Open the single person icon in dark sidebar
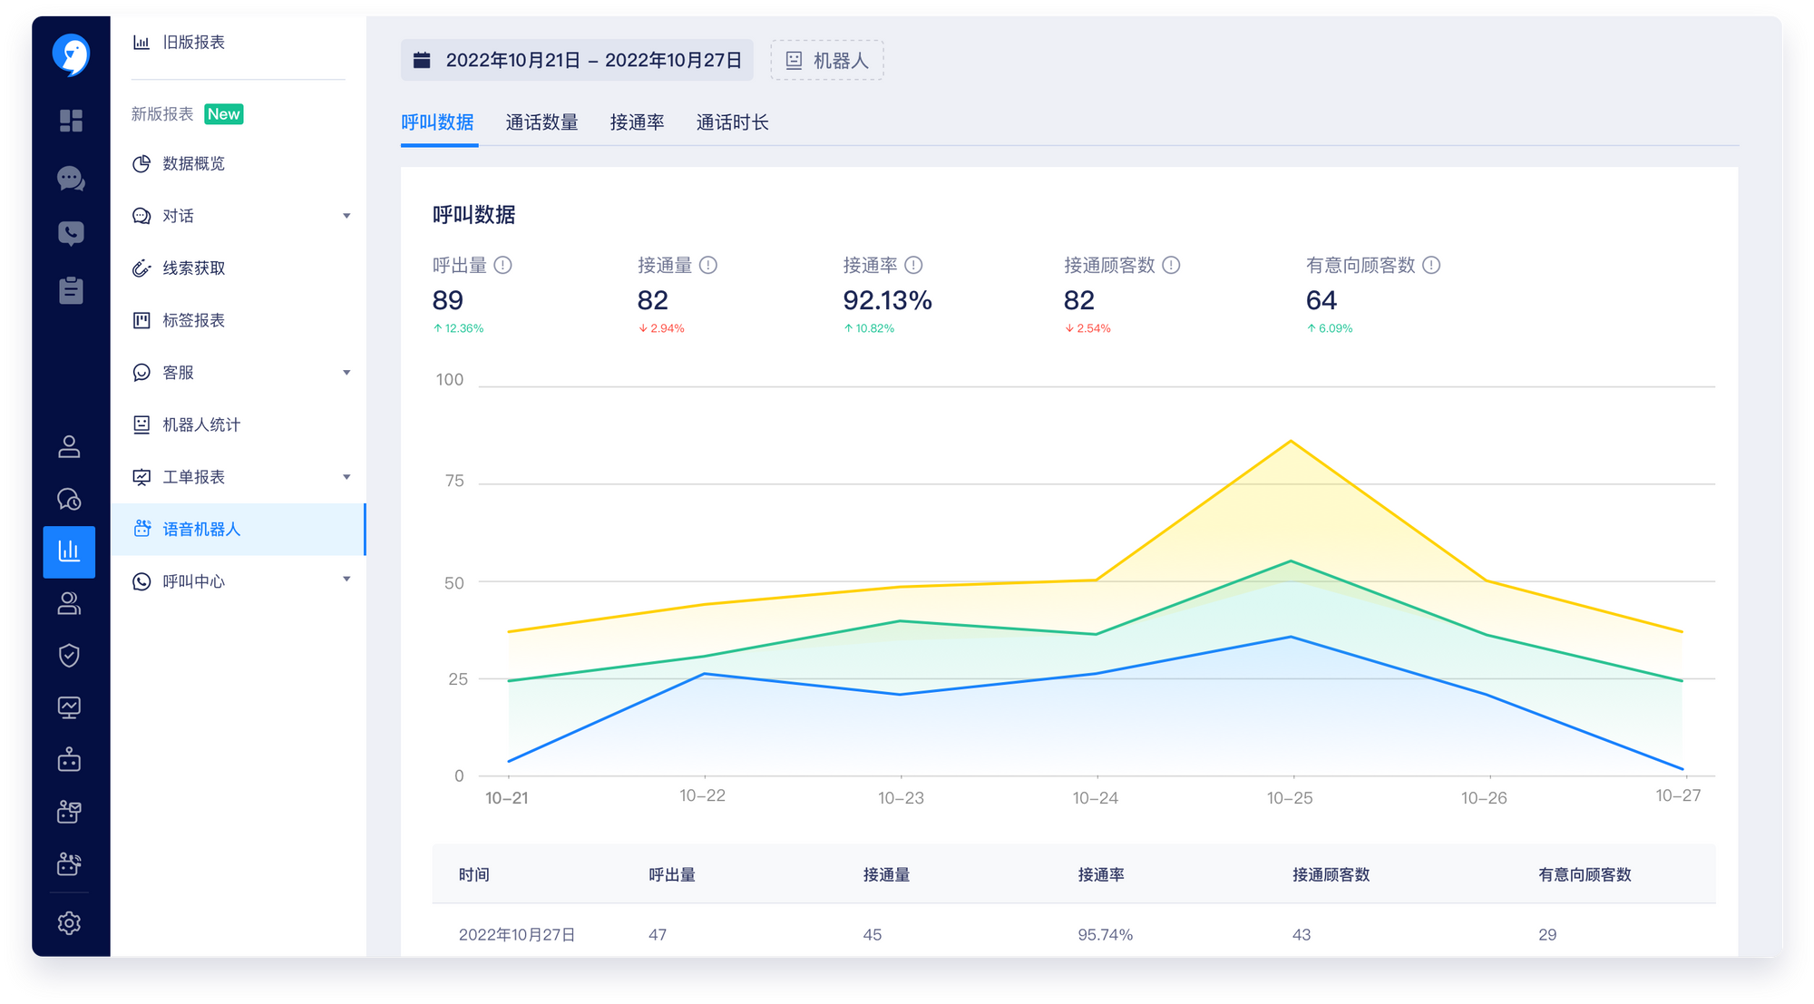The width and height of the screenshot is (1814, 1004). (x=69, y=447)
